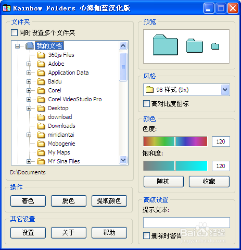The height and width of the screenshot is (250, 241).
Task: Select the Desktop folder label
Action: pos(58,108)
